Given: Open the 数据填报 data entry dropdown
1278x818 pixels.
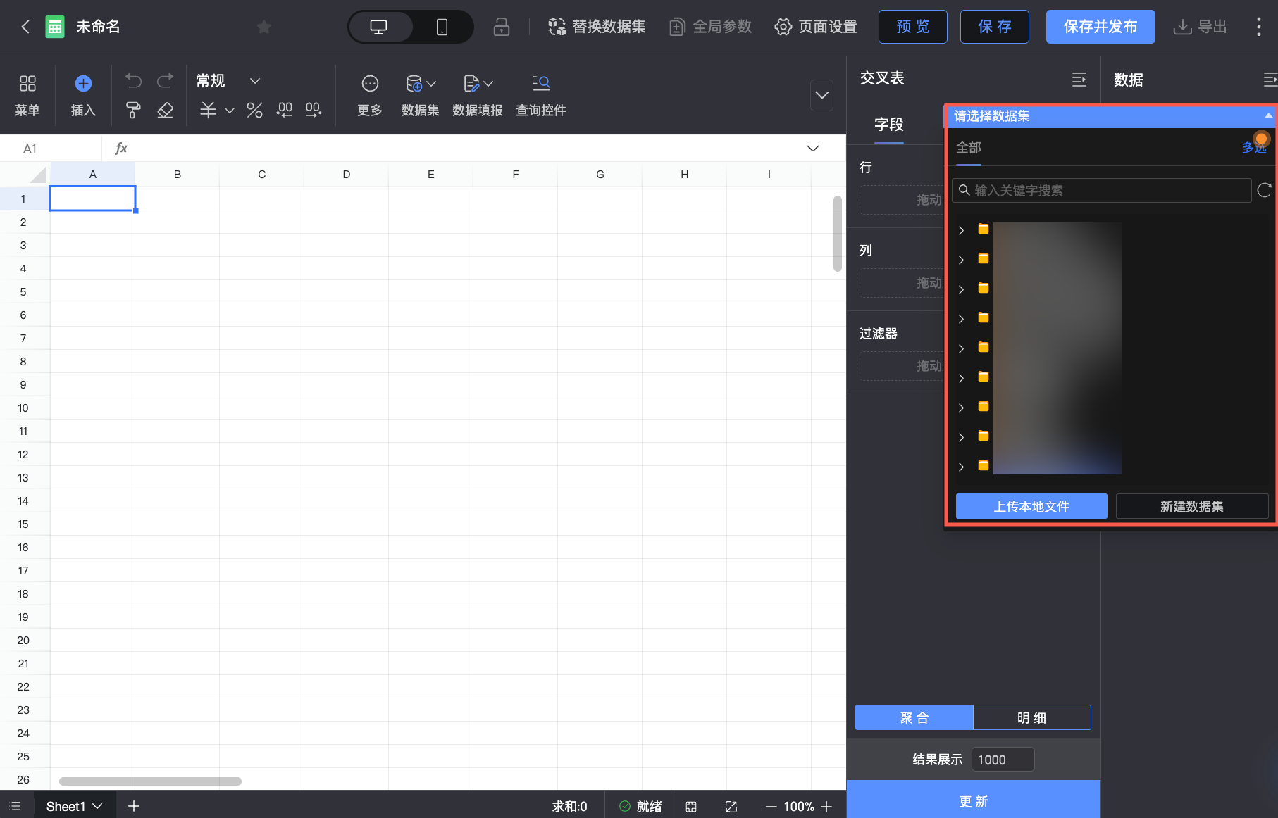Looking at the screenshot, I should (478, 95).
